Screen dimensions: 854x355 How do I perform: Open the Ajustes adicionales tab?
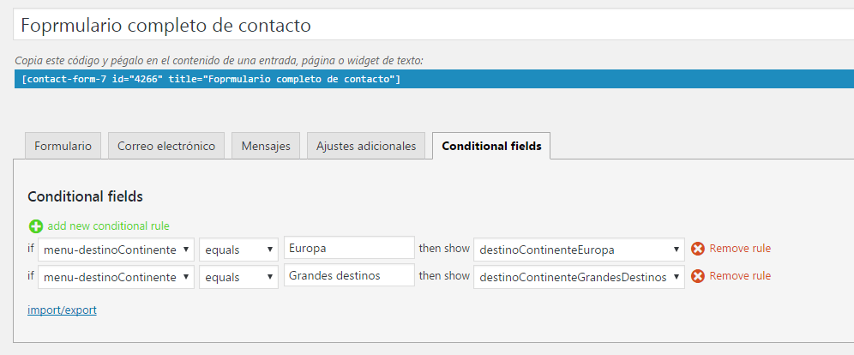(x=366, y=146)
